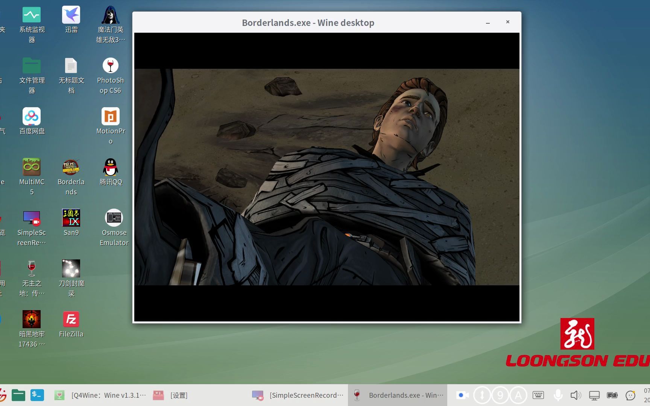Minimize the Borderlands.exe Wine desktop window
Image resolution: width=650 pixels, height=406 pixels.
[x=488, y=23]
